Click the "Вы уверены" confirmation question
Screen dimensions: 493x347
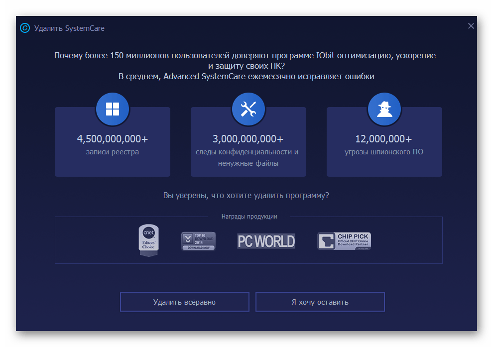click(246, 195)
